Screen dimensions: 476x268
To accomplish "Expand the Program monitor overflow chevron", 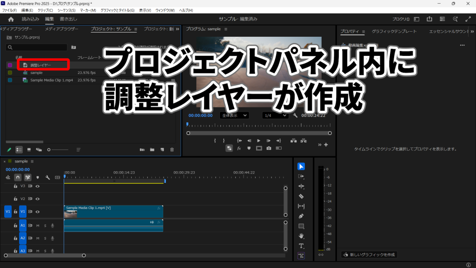I will coord(319,144).
